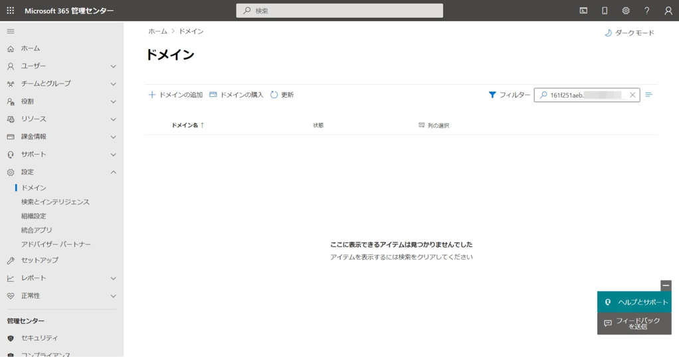Viewport: 679px width, 357px height.
Task: Click the top 検索 search box
Action: click(x=339, y=11)
